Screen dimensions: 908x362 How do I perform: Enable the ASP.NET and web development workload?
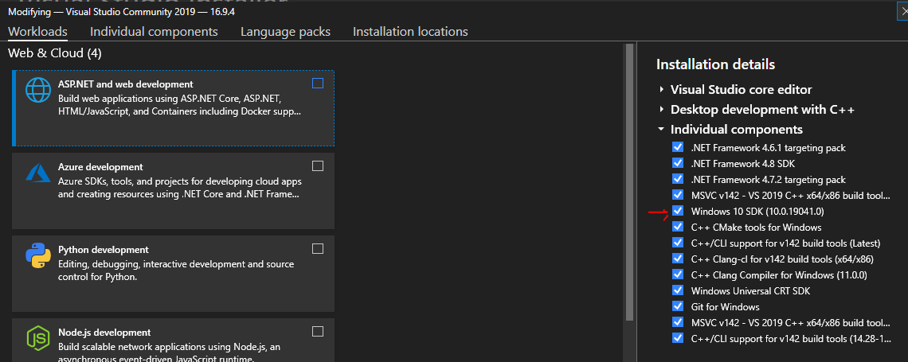[318, 84]
